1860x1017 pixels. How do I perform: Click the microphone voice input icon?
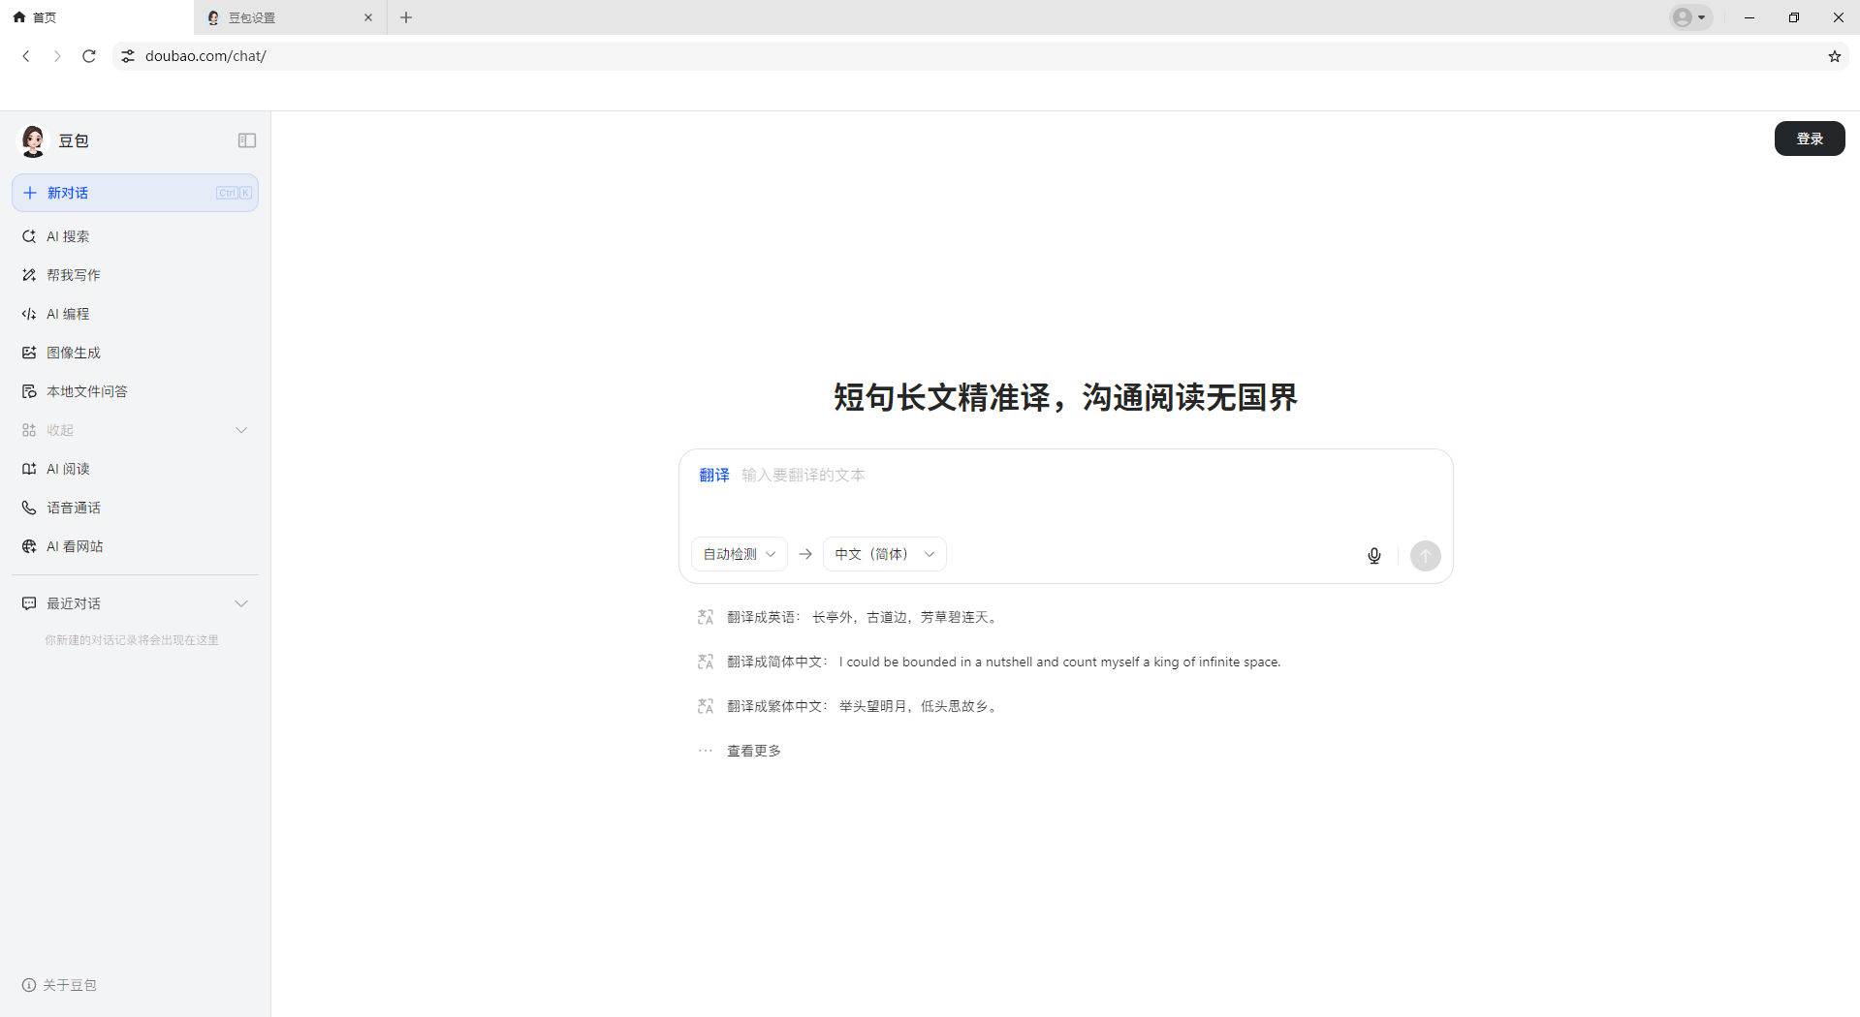(1373, 556)
